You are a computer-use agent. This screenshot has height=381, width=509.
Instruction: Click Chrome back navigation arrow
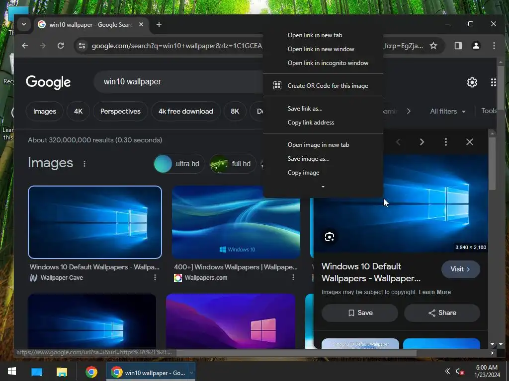(x=25, y=46)
